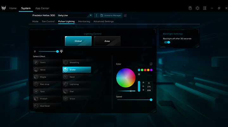Open the App Center tab
Viewport: 228px width, 127px height.
pos(42,8)
